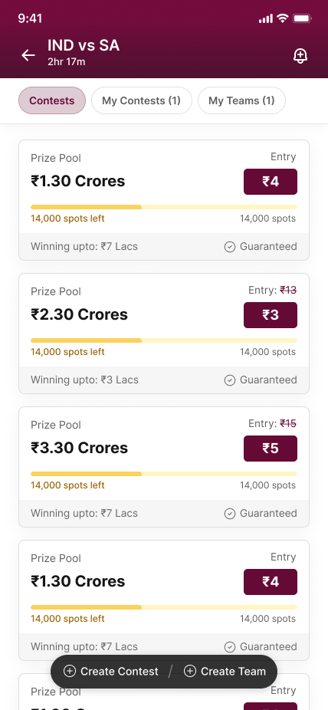Join contest with ₹5 entry button
328x710 pixels.
tap(271, 449)
